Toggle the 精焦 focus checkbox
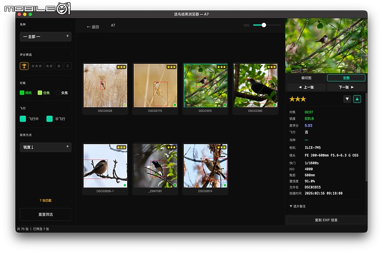This screenshot has width=383, height=253. [22, 93]
